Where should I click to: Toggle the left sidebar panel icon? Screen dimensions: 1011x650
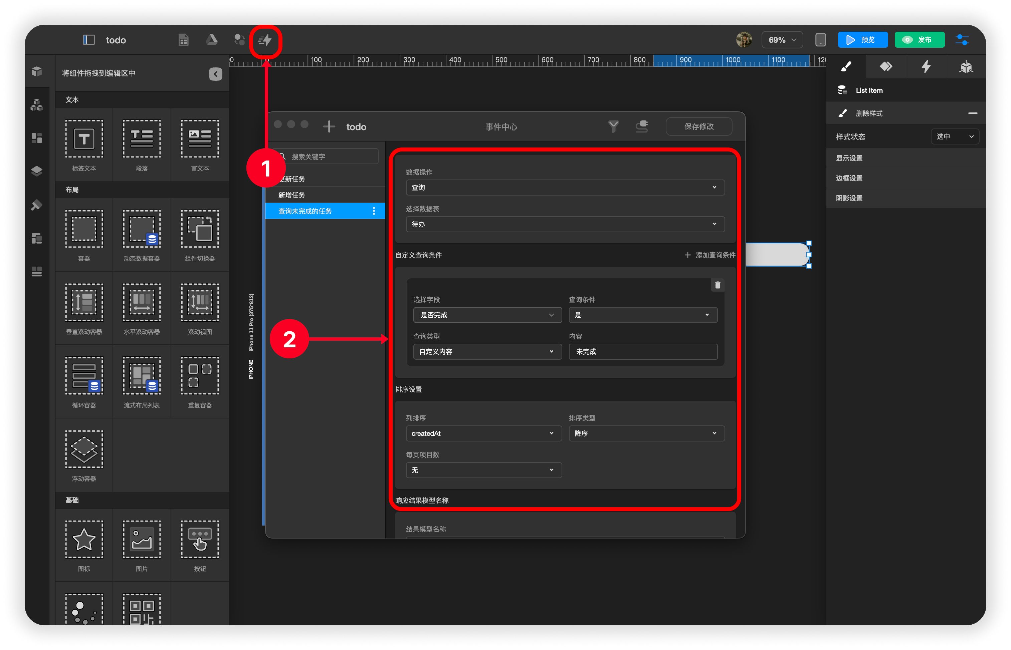(88, 40)
